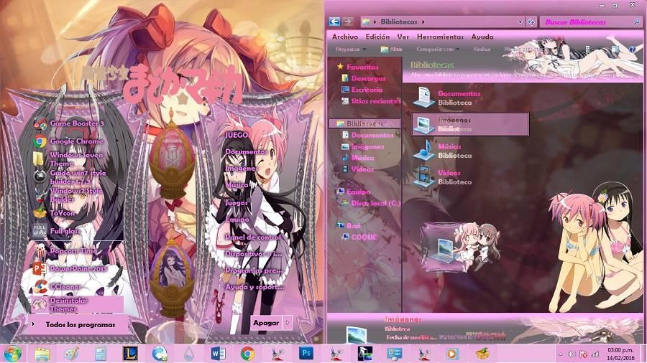
Task: Open ToYcon in the Start menu
Action: [x=54, y=213]
